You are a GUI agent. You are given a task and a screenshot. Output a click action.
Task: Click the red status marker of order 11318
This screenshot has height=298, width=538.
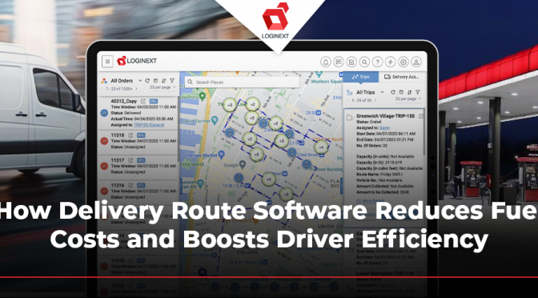pos(104,141)
